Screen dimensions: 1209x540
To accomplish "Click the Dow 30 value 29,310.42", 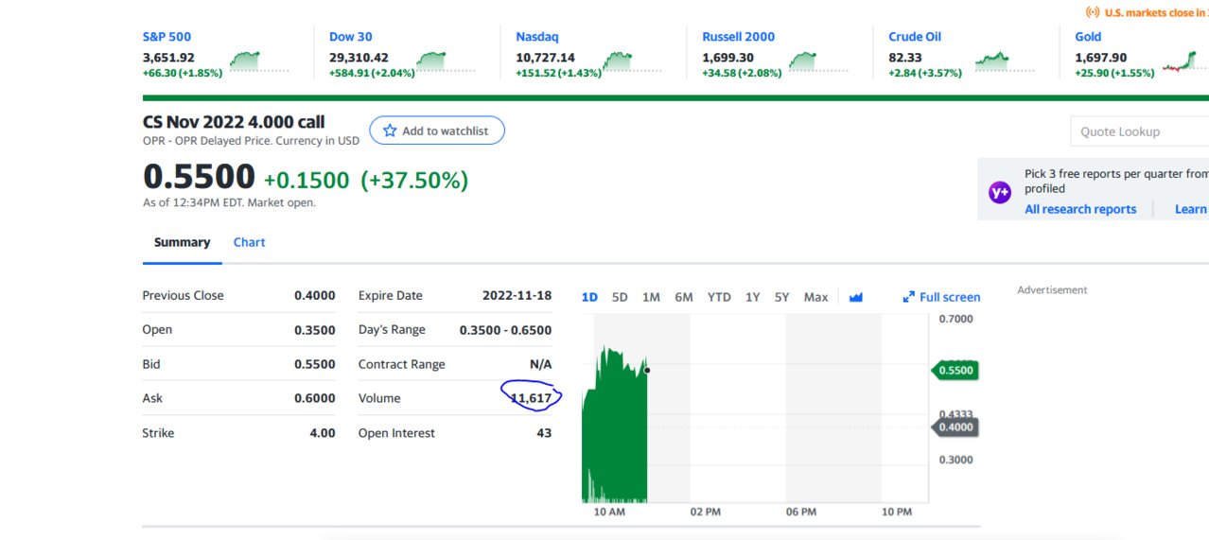I will pyautogui.click(x=359, y=58).
